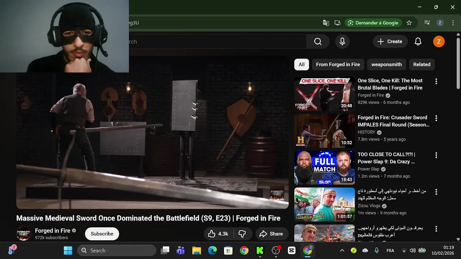Open Chrome three-dot menu
This screenshot has width=461, height=259.
point(453,23)
